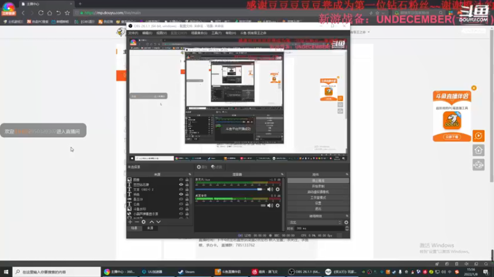Adjust 麦克风/Aux volume slider
The width and height of the screenshot is (494, 277).
click(259, 190)
